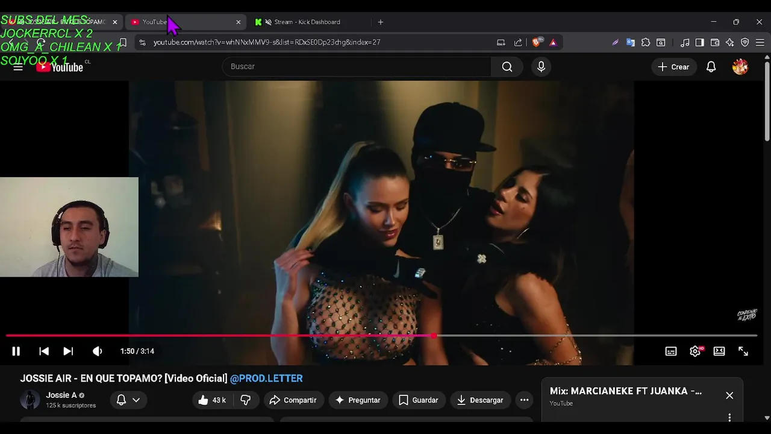Open the YouTube hamburger guide menu
The width and height of the screenshot is (771, 434).
click(x=18, y=67)
